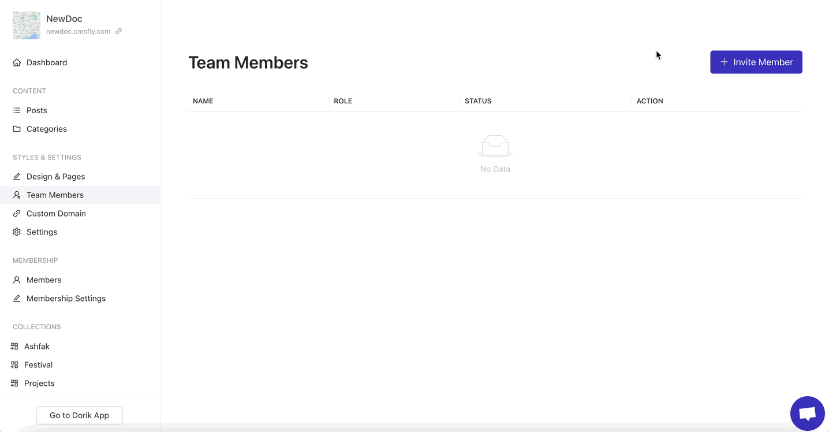The image size is (829, 432).
Task: Click the NewDoc site name
Action: pos(64,18)
